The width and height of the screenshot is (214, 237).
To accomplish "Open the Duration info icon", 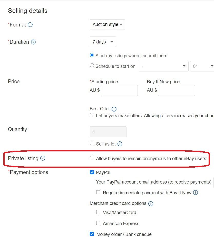I will 33,42.
